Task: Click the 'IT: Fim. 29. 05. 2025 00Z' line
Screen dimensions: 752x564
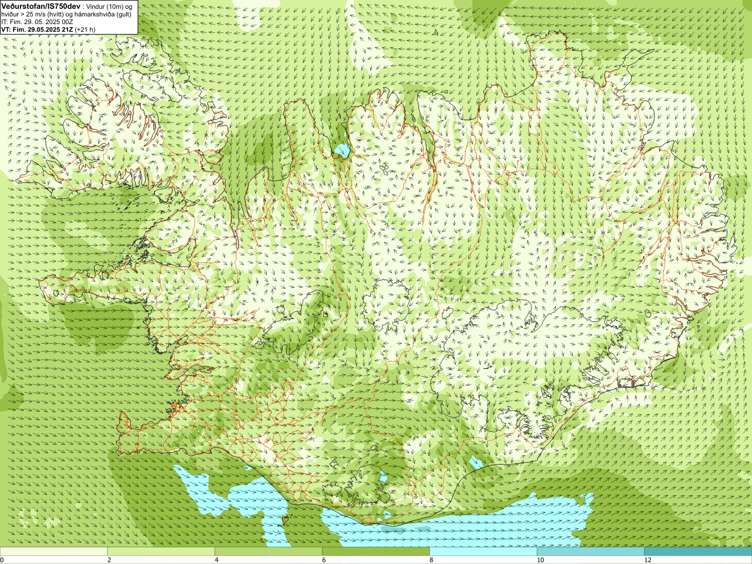Action: (36, 22)
